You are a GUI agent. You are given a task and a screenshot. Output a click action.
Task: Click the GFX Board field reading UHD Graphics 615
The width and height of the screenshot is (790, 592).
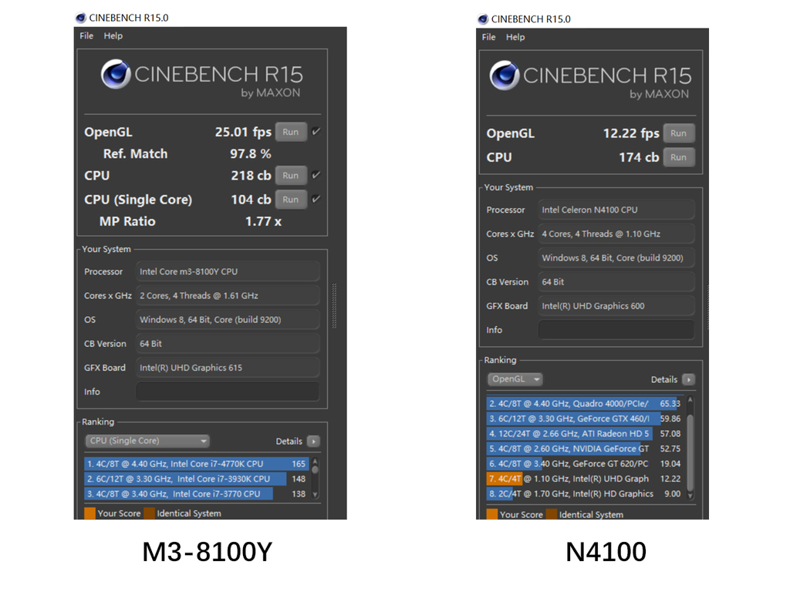(228, 368)
